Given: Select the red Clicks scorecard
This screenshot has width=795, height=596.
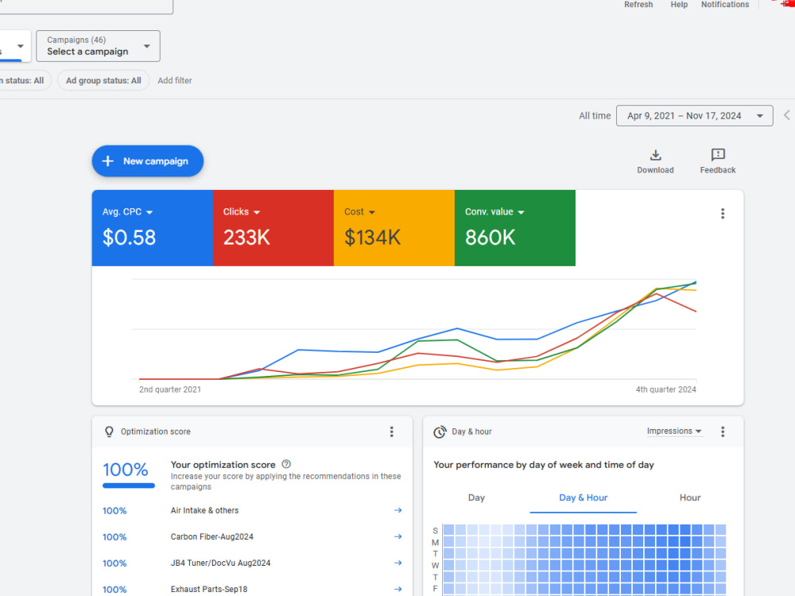Looking at the screenshot, I should click(273, 228).
